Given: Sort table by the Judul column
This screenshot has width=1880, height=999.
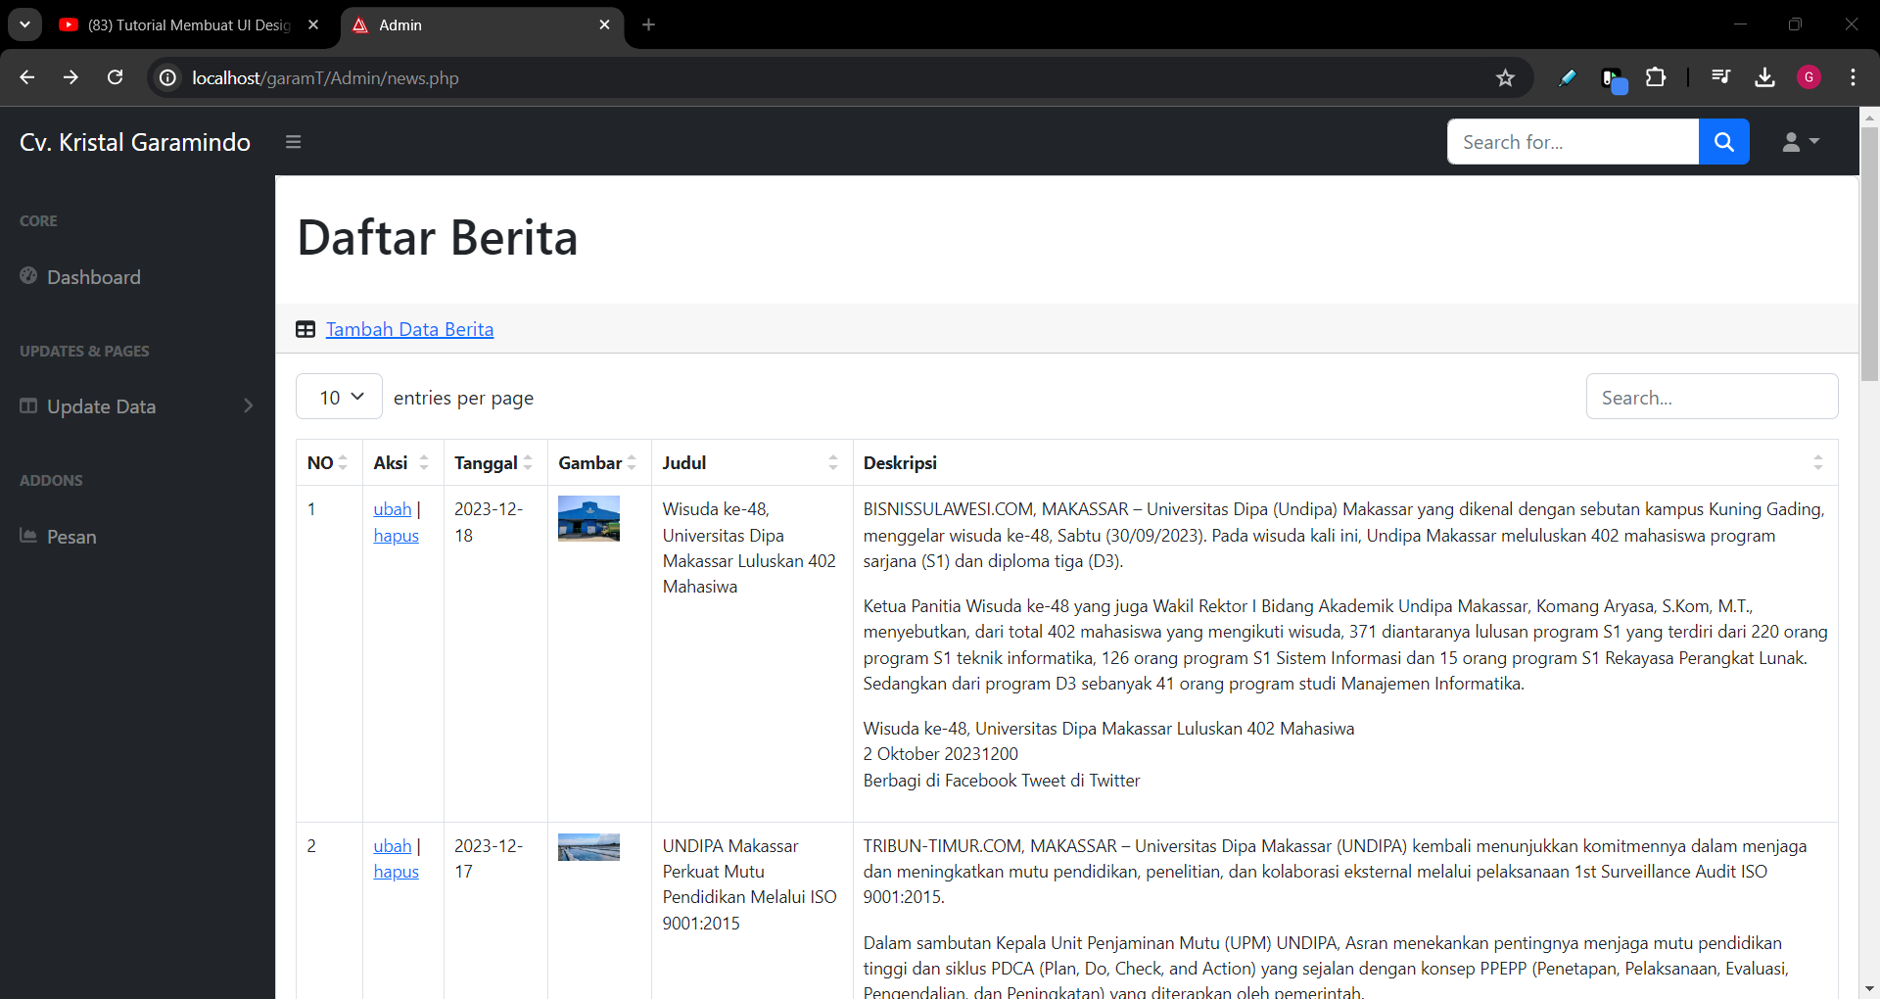Looking at the screenshot, I should click(x=750, y=463).
